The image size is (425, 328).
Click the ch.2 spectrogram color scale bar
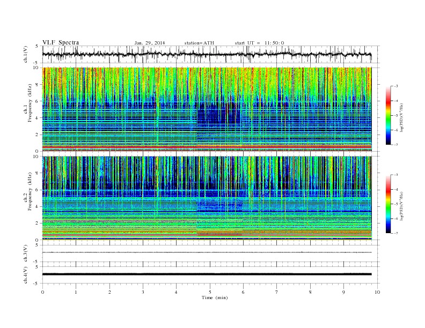click(388, 204)
